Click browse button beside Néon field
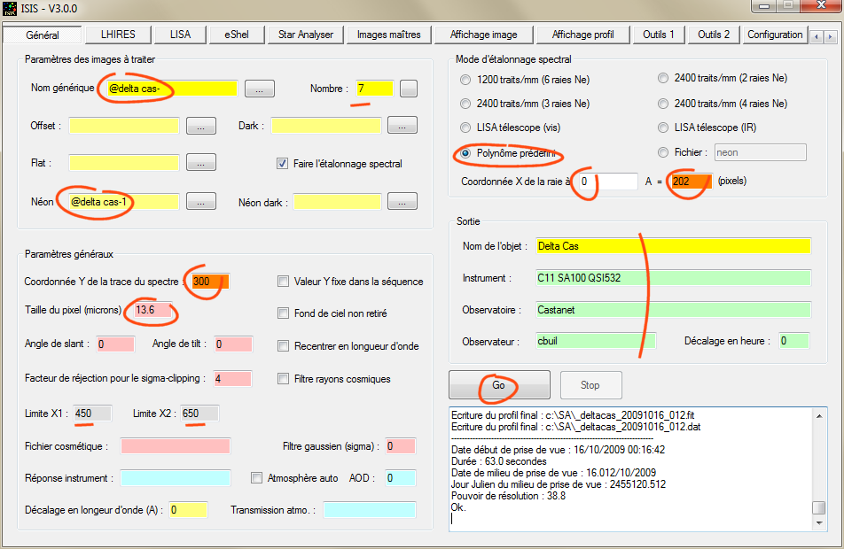844x549 pixels. (x=201, y=202)
